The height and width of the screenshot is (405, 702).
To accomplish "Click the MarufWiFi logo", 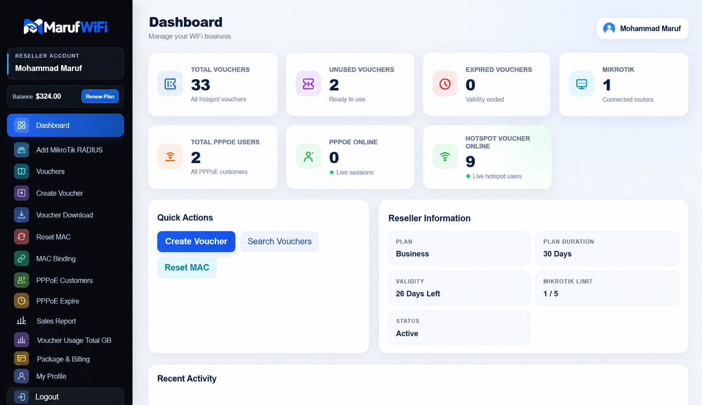I will tap(65, 27).
